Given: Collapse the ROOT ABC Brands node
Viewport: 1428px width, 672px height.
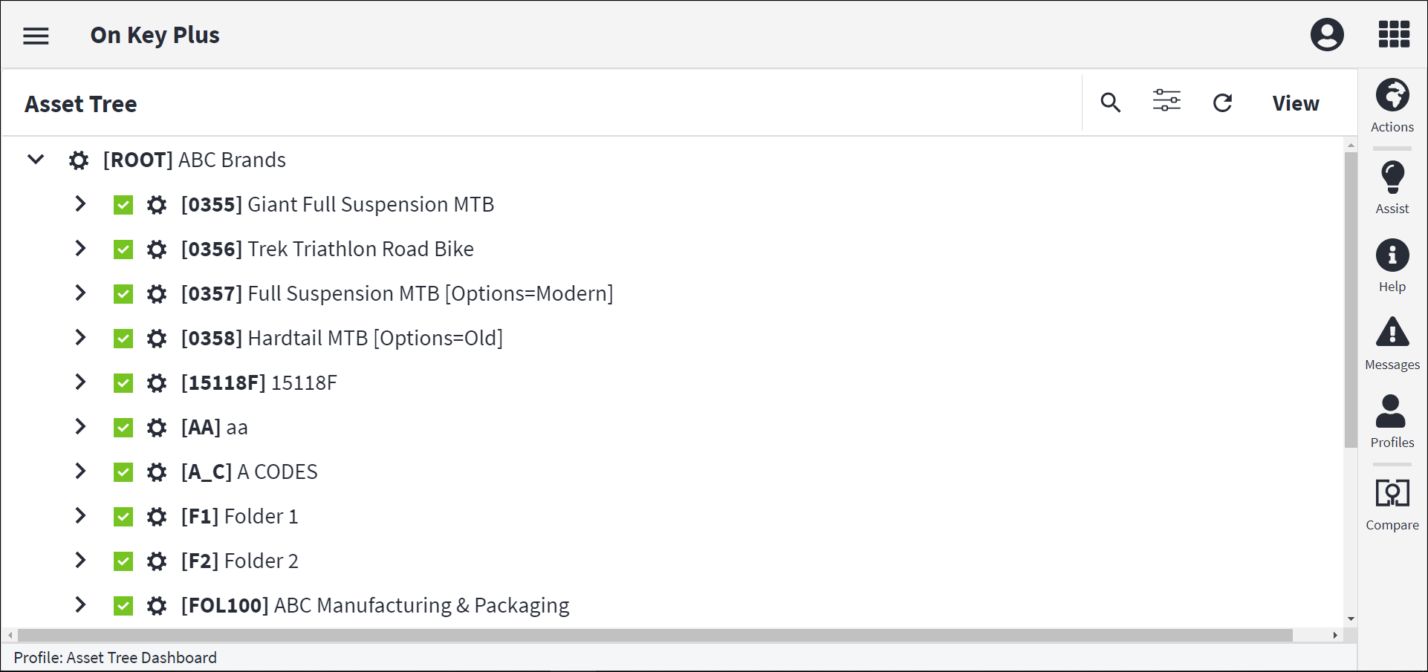Looking at the screenshot, I should pos(36,160).
